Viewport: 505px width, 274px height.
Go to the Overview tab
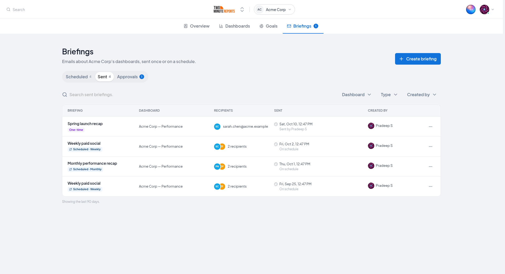(x=196, y=26)
